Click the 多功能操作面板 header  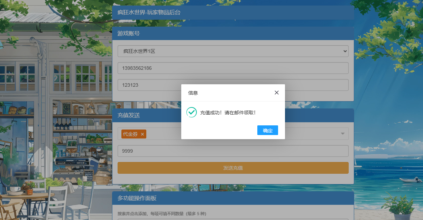[x=233, y=198]
